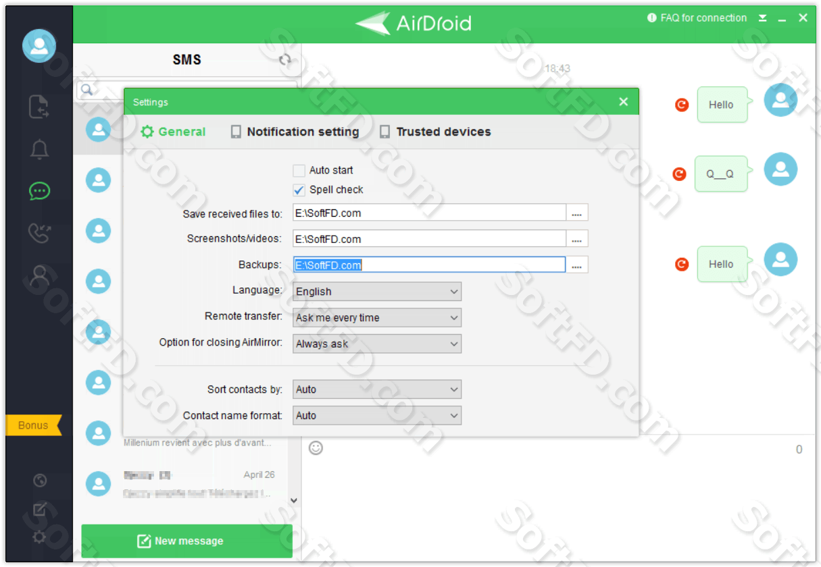Switch to the SMS messages section
The image size is (821, 567).
coord(39,191)
